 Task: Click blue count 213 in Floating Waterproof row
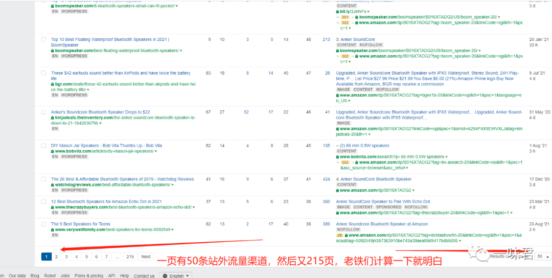pos(326,39)
